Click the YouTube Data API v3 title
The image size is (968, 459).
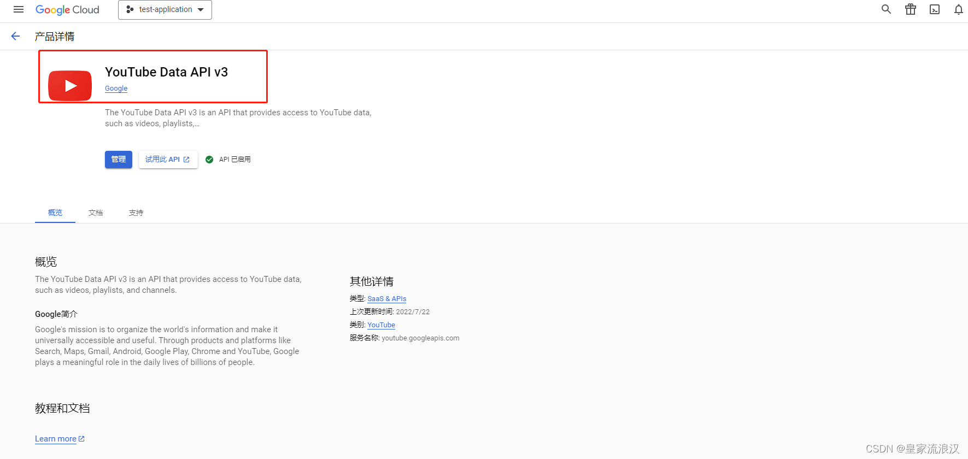[x=166, y=72]
